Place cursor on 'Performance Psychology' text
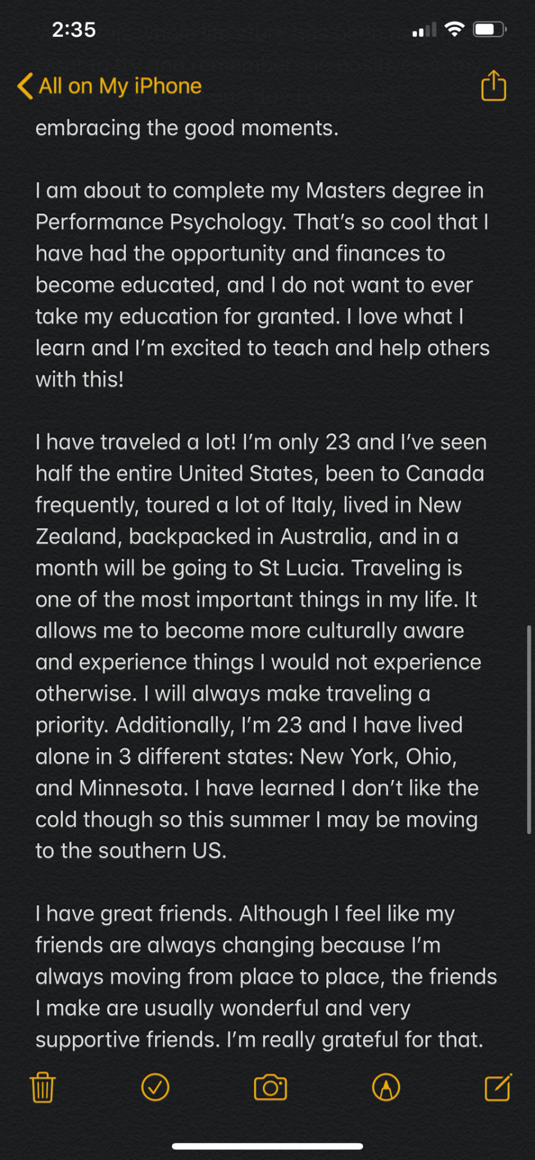This screenshot has height=1160, width=535. pyautogui.click(x=160, y=222)
